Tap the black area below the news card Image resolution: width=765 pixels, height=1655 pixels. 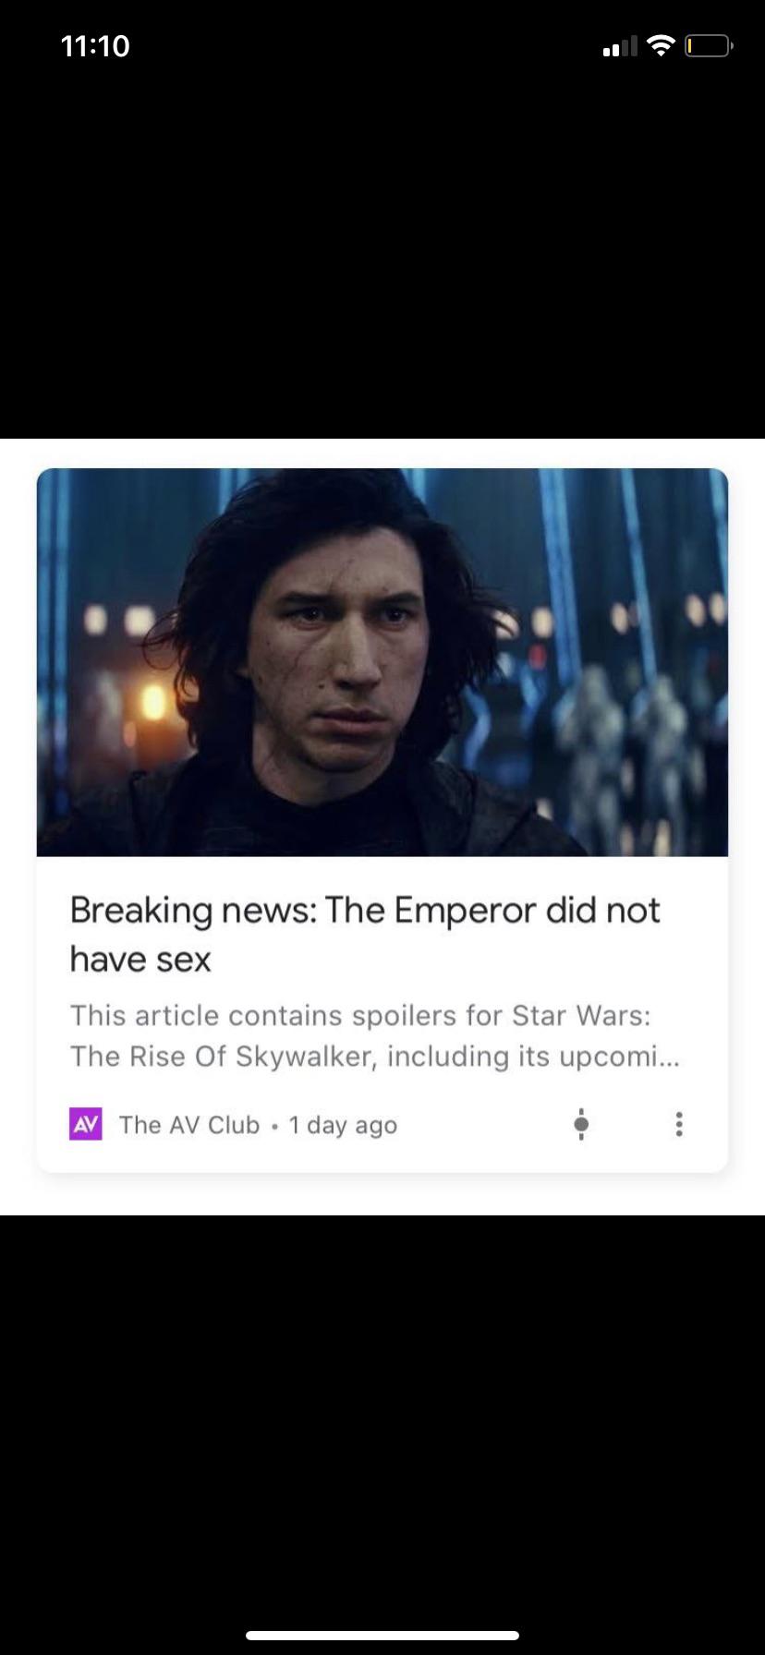[x=382, y=1413]
